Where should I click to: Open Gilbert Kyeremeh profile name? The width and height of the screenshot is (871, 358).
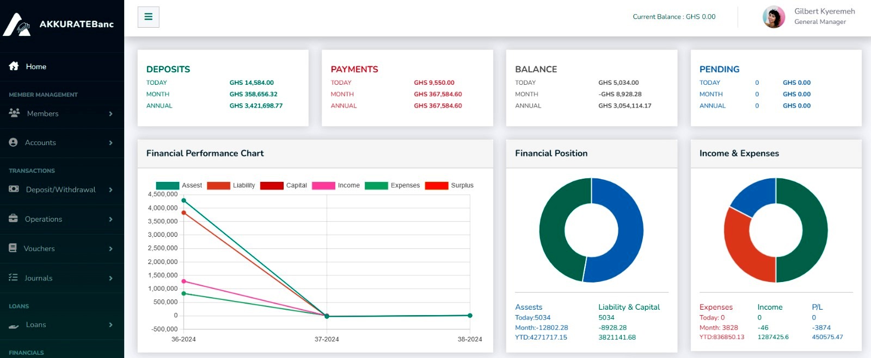(x=824, y=11)
